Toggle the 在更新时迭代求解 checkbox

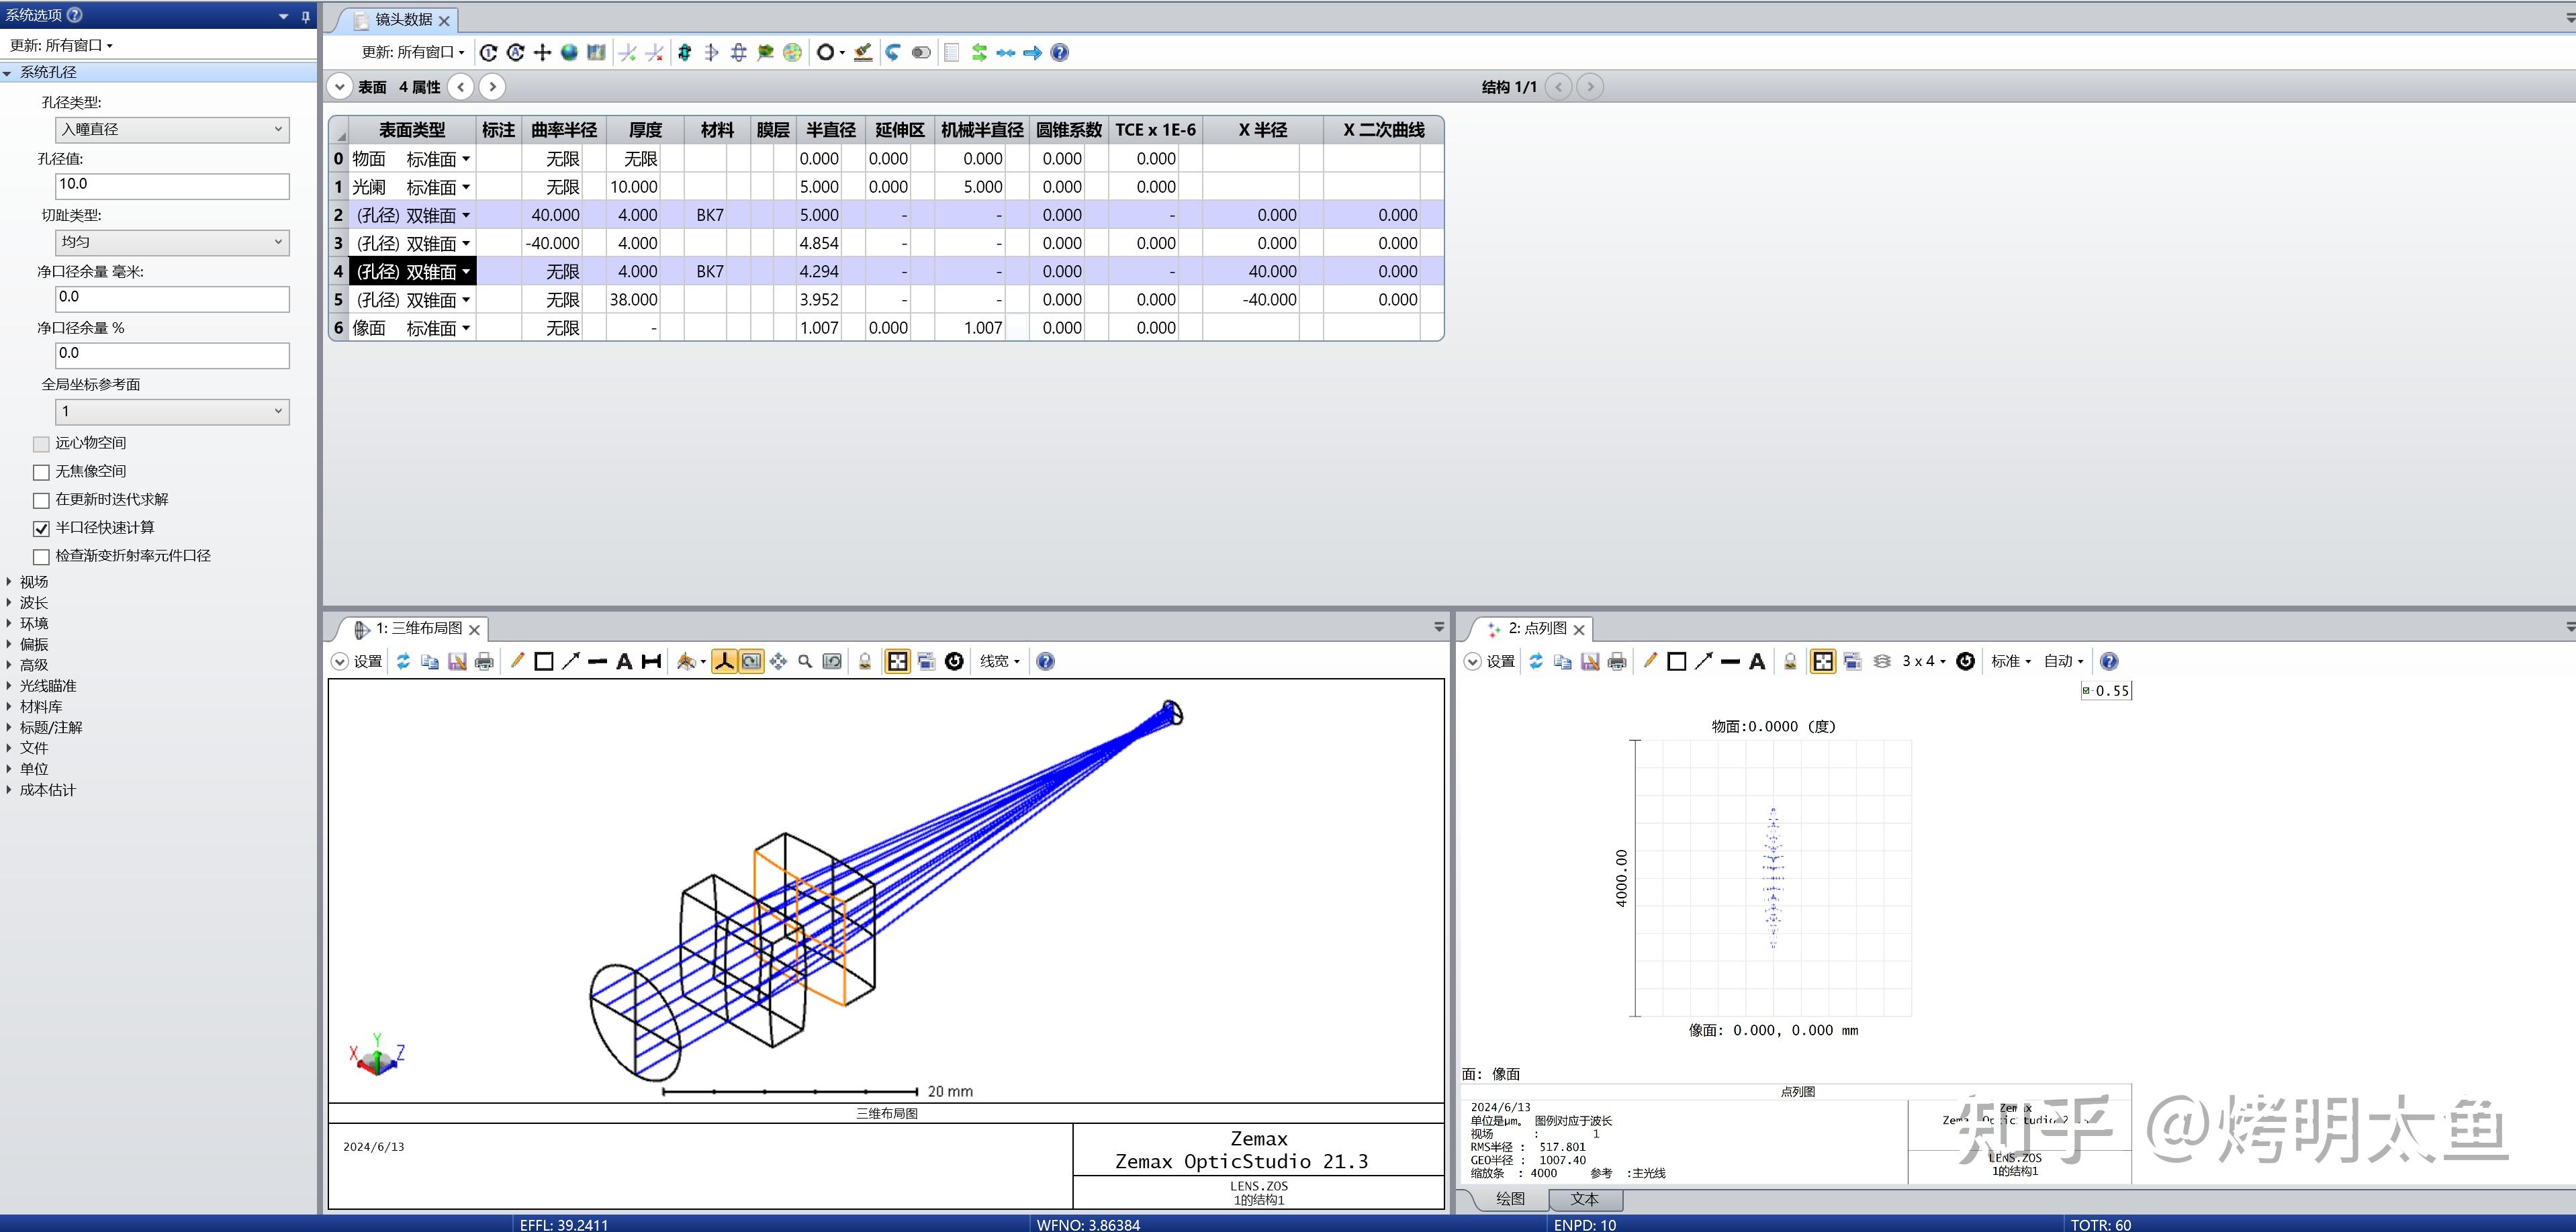42,500
